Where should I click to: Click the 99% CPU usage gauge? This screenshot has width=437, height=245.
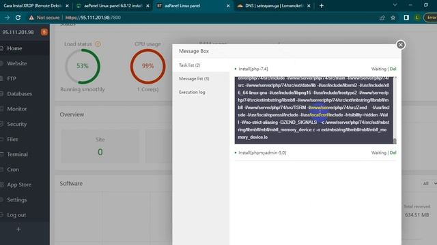(x=147, y=66)
